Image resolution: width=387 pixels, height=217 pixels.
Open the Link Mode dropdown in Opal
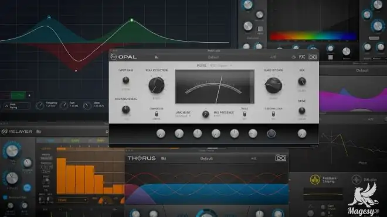[183, 116]
